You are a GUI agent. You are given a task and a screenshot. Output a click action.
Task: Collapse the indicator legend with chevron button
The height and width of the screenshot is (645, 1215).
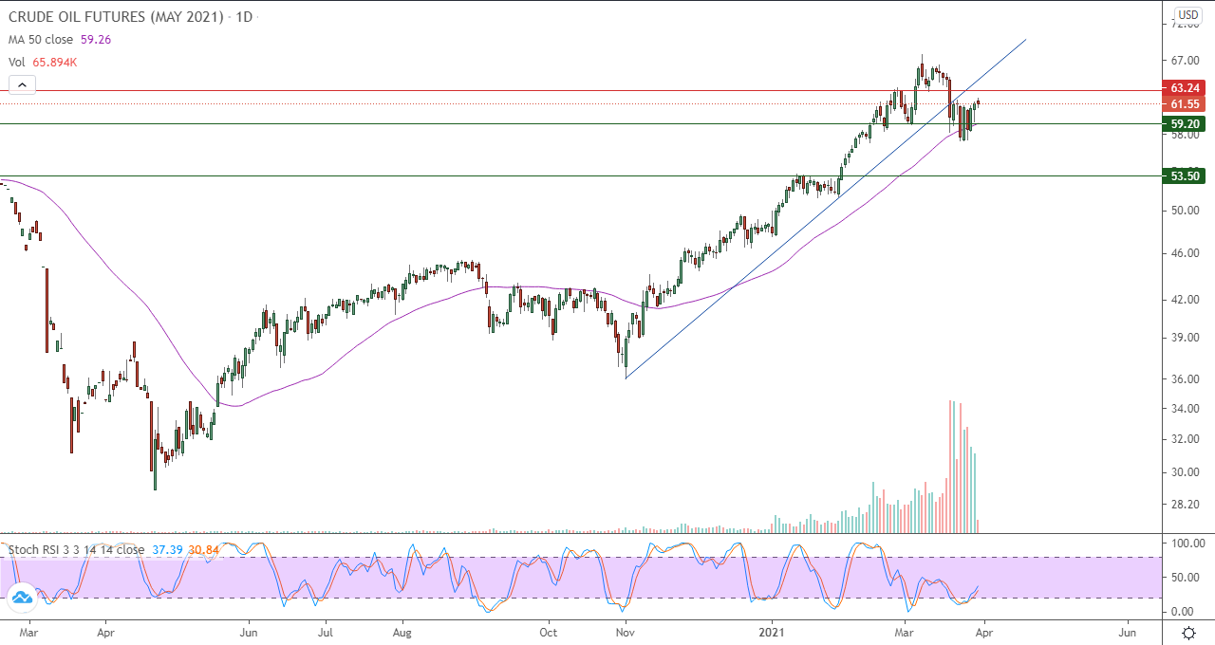[x=22, y=84]
